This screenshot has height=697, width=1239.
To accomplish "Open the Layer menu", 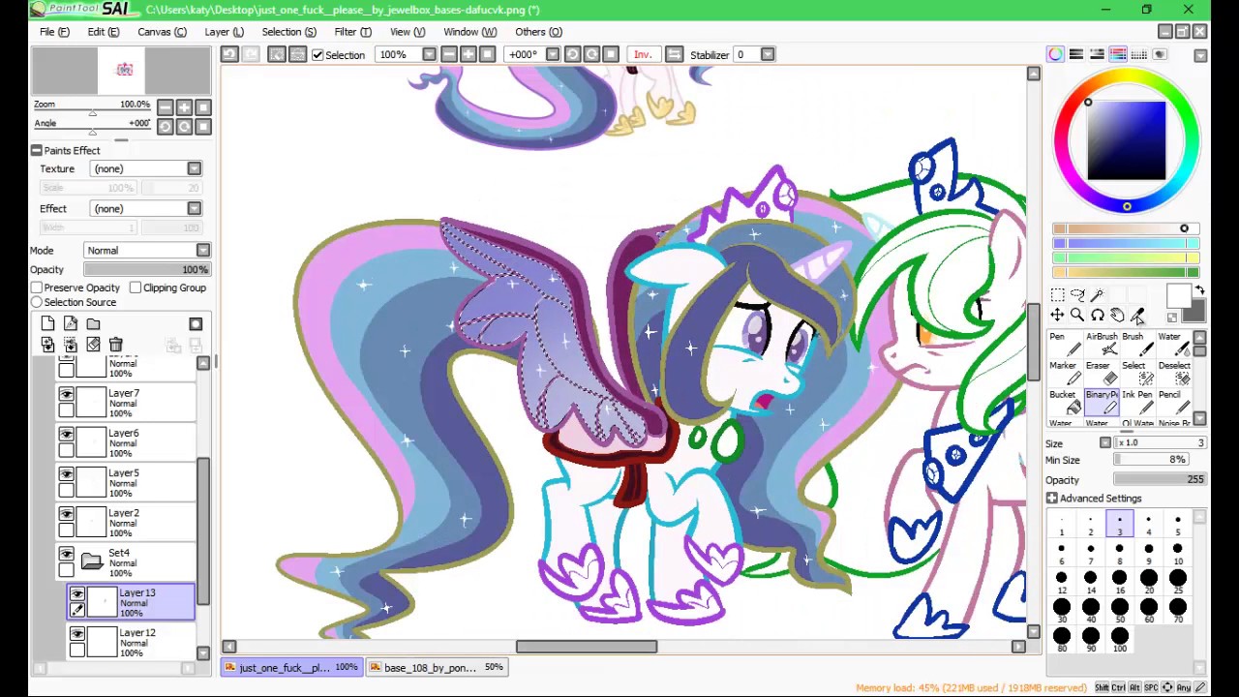I will 224,32.
